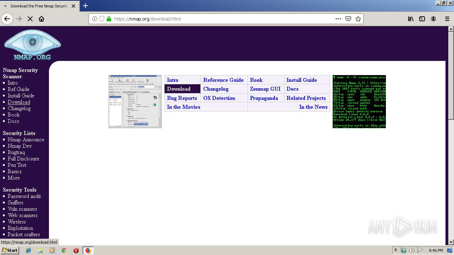Screen dimensions: 454x255
Task: Bookmark this page with star icon
Action: [x=358, y=19]
